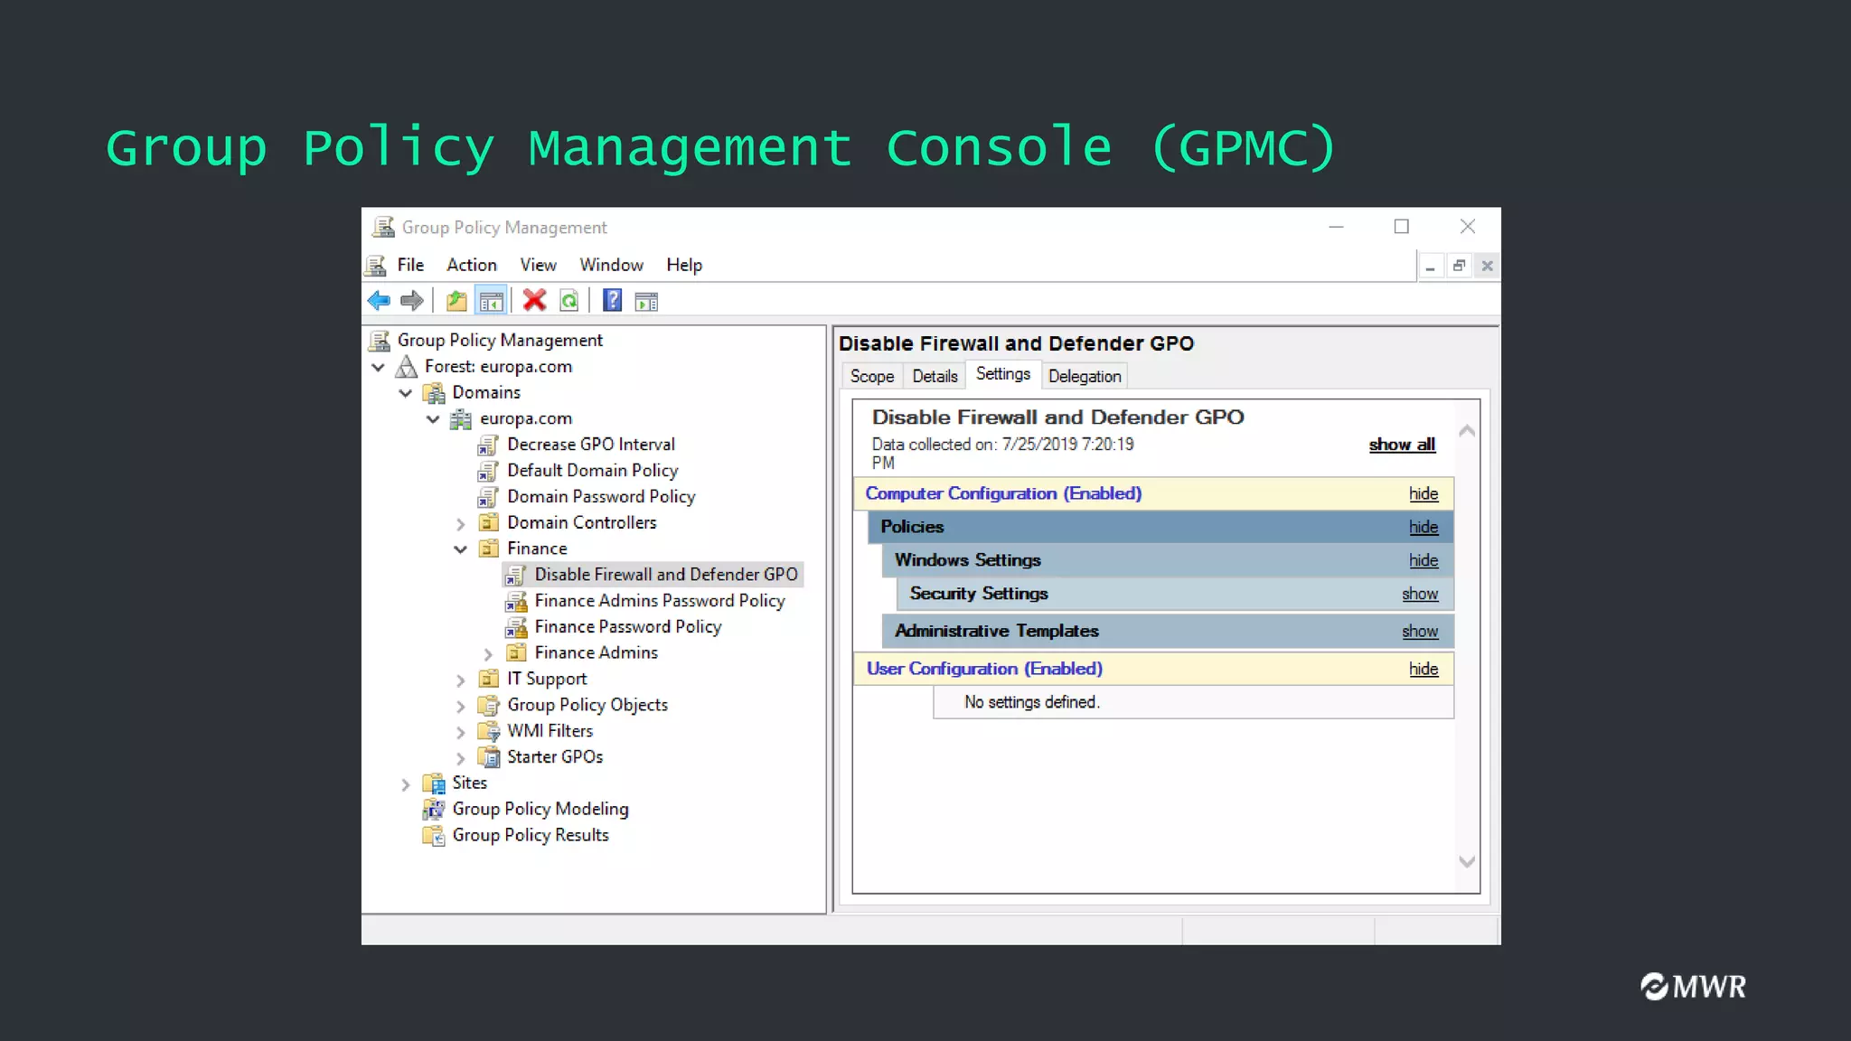
Task: Expand the WMI Filters node
Action: click(460, 733)
